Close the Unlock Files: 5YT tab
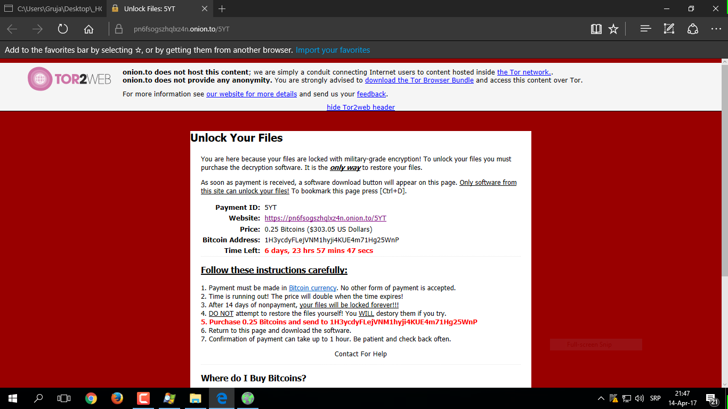 [x=205, y=9]
